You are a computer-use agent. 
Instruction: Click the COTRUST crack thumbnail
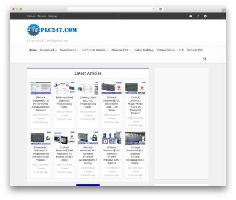[135, 88]
